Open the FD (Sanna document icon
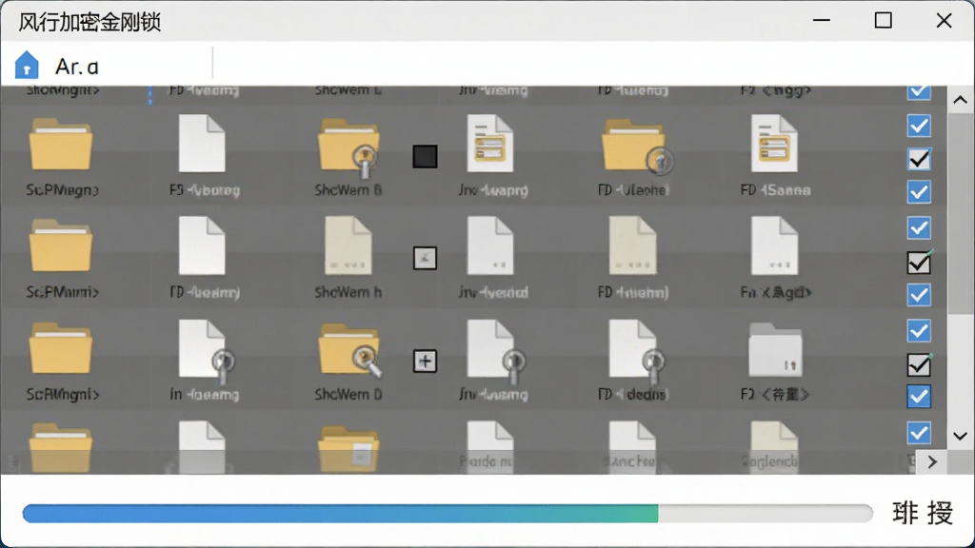The image size is (975, 548). click(x=774, y=144)
